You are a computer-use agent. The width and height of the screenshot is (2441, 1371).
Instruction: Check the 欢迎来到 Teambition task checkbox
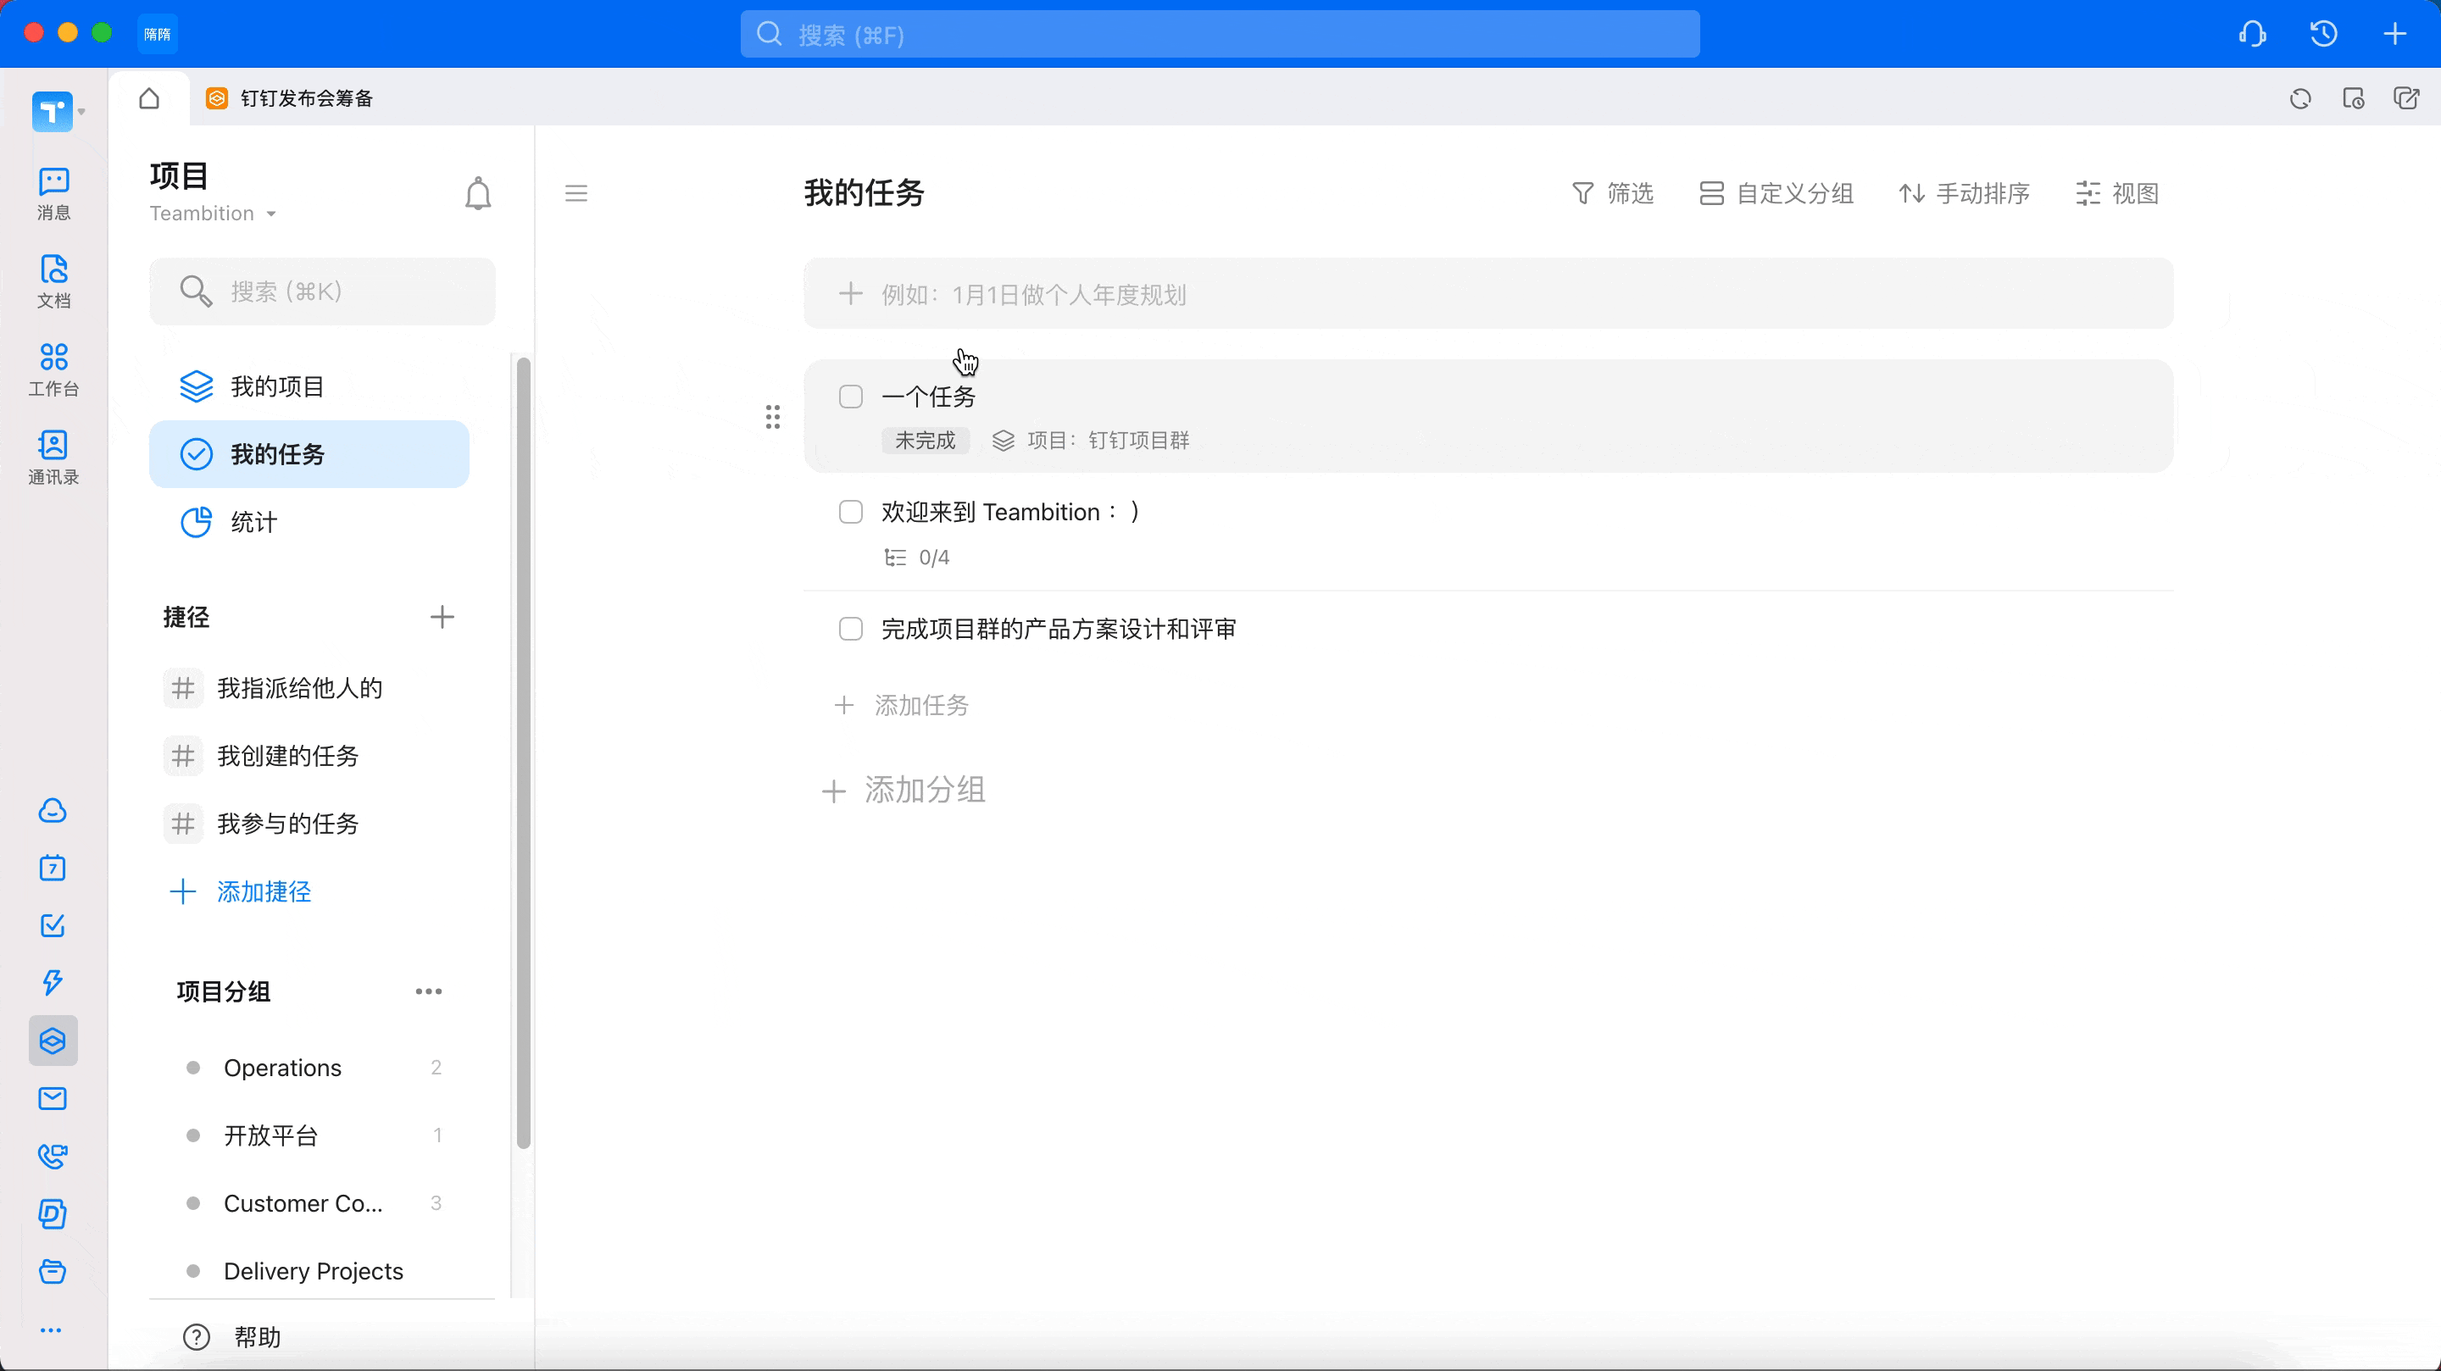[x=850, y=512]
